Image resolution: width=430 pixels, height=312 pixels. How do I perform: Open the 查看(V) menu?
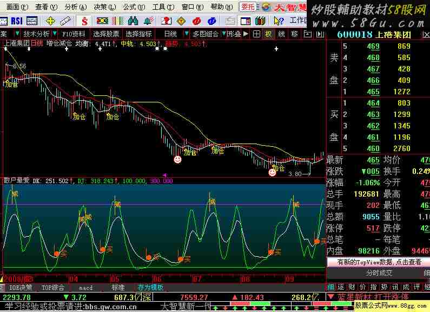pos(46,7)
